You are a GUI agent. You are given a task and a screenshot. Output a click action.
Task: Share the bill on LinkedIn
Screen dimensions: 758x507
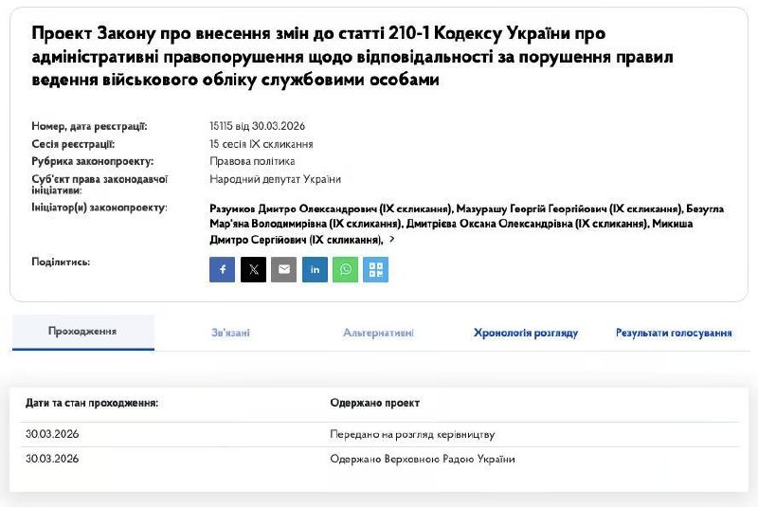315,269
